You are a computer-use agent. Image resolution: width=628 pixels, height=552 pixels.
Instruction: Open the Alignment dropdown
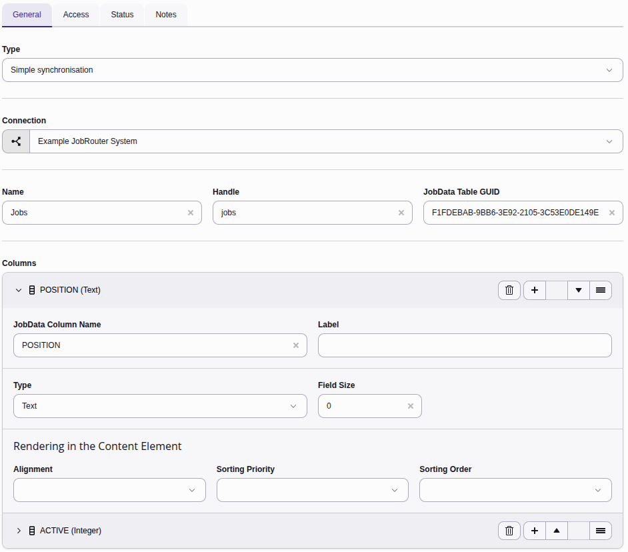click(x=109, y=490)
